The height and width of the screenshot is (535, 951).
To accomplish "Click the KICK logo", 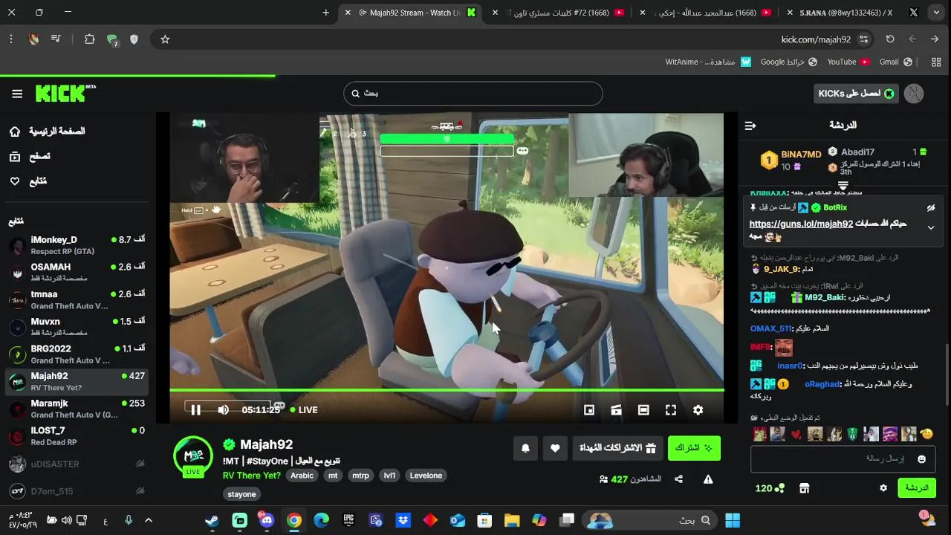I will coord(65,93).
